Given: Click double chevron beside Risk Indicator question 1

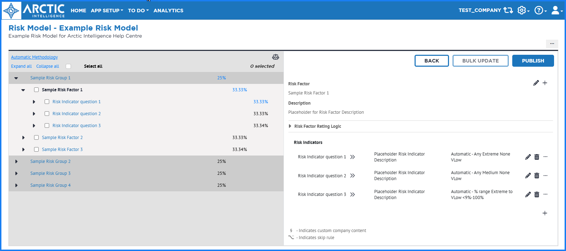Looking at the screenshot, I should (x=352, y=157).
